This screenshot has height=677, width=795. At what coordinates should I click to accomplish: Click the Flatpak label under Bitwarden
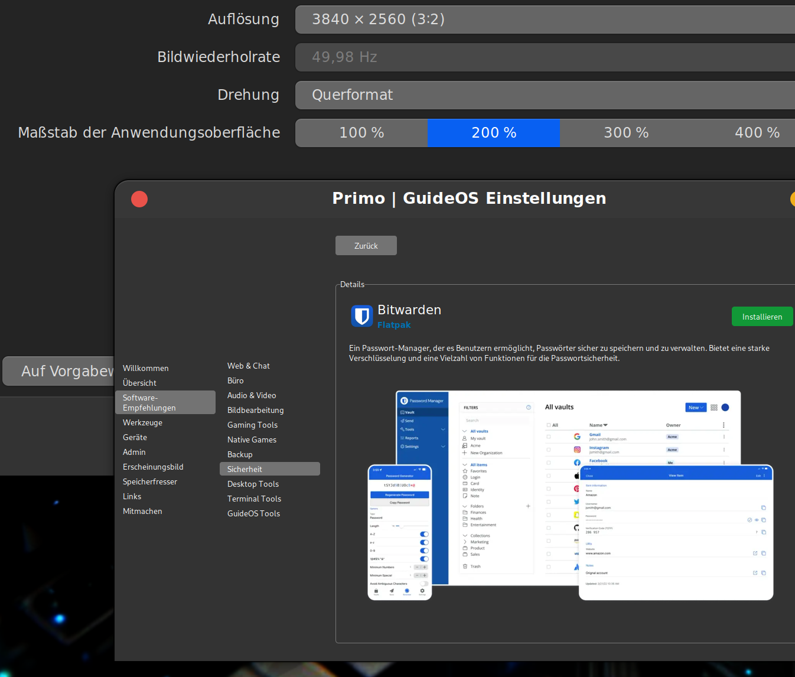tap(394, 325)
